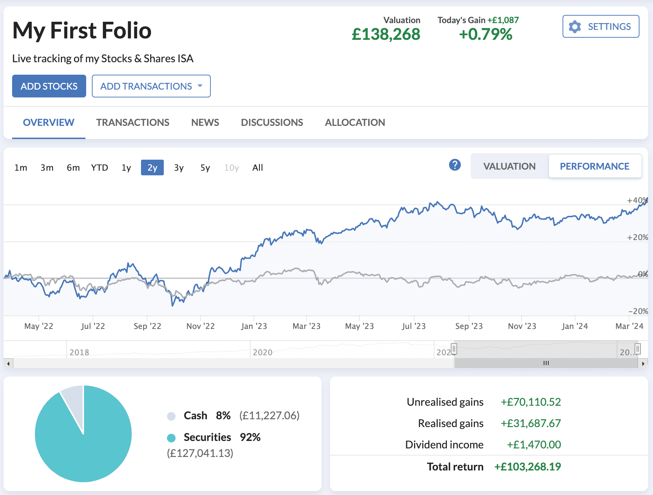
Task: Click the right arrow on the timeline scrollbar
Action: point(644,363)
